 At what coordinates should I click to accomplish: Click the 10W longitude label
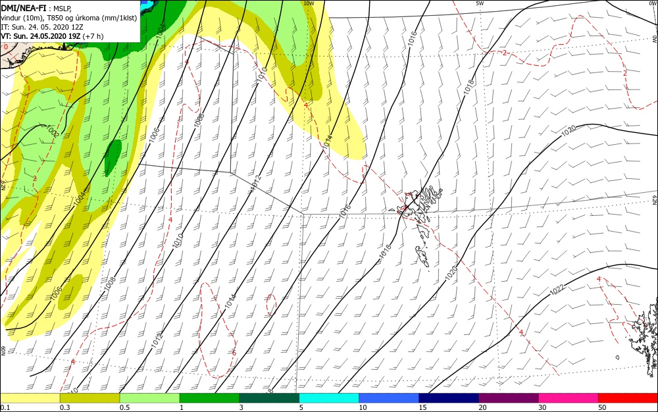[x=309, y=3]
